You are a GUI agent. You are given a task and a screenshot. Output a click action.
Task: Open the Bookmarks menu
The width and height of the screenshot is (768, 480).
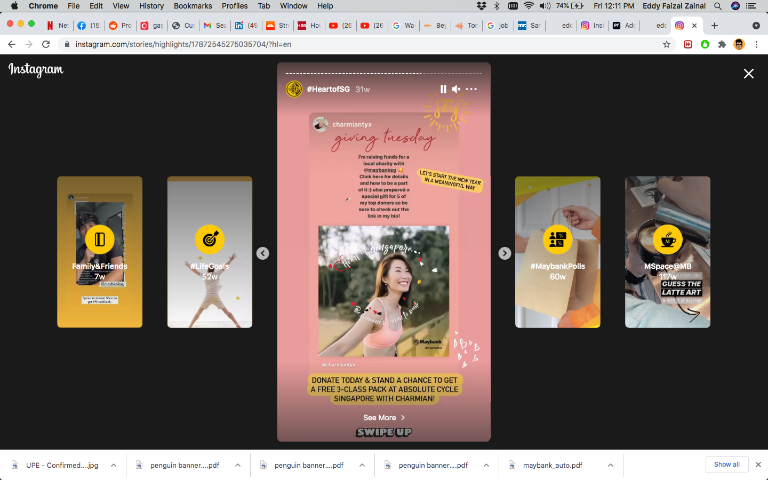pos(193,6)
